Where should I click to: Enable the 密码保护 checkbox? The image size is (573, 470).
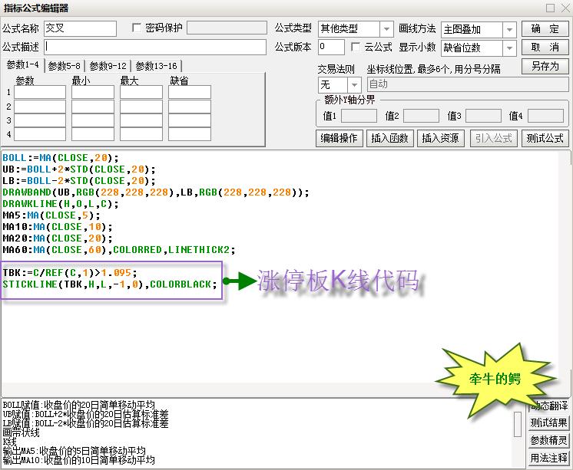(x=137, y=28)
